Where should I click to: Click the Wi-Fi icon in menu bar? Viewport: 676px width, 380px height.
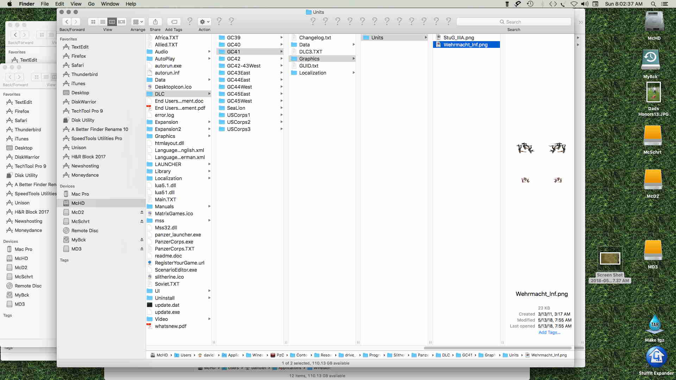pos(574,4)
